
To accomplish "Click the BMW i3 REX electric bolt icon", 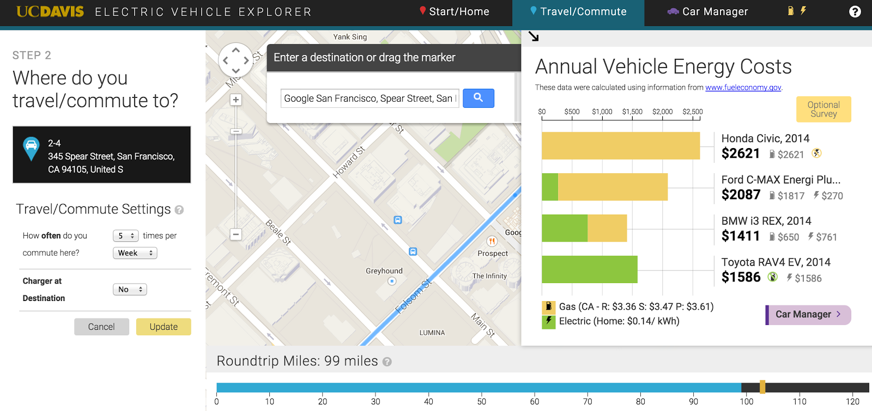I will [x=811, y=237].
